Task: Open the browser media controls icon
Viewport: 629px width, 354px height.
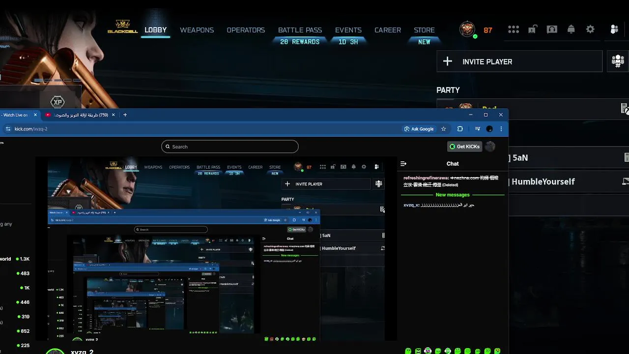Action: (x=477, y=129)
